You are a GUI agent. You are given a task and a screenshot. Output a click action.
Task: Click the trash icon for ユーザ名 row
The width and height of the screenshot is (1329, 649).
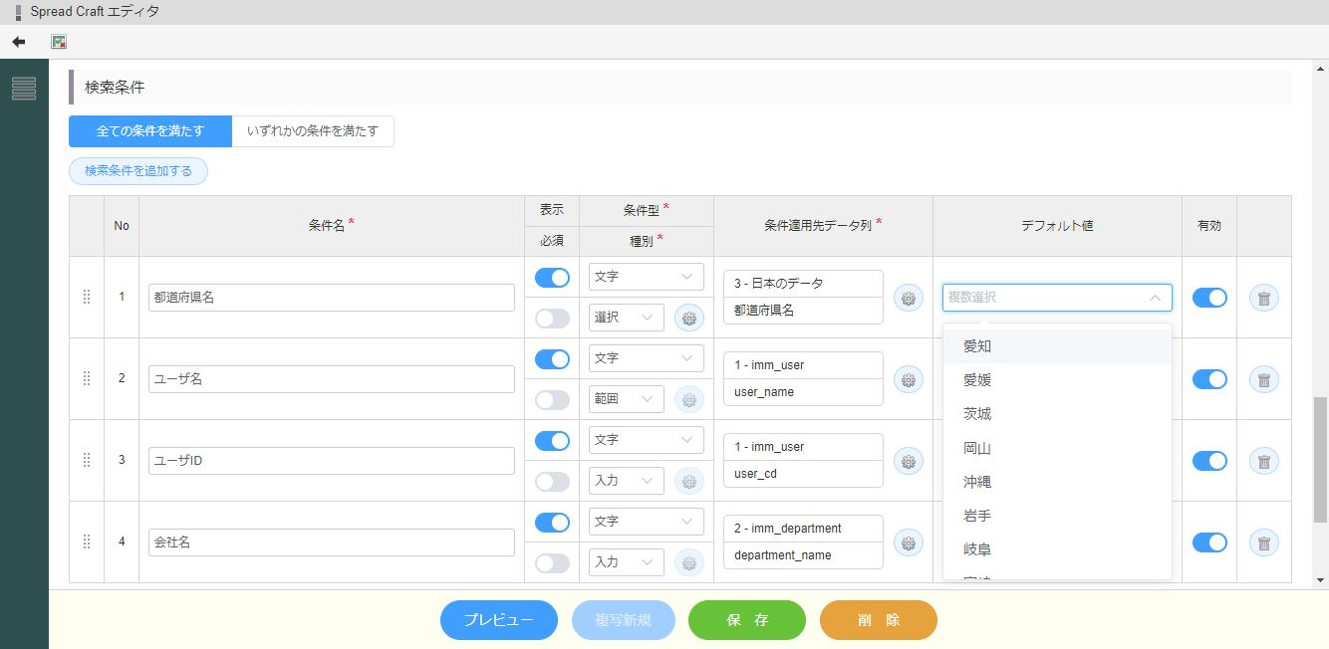click(x=1263, y=379)
